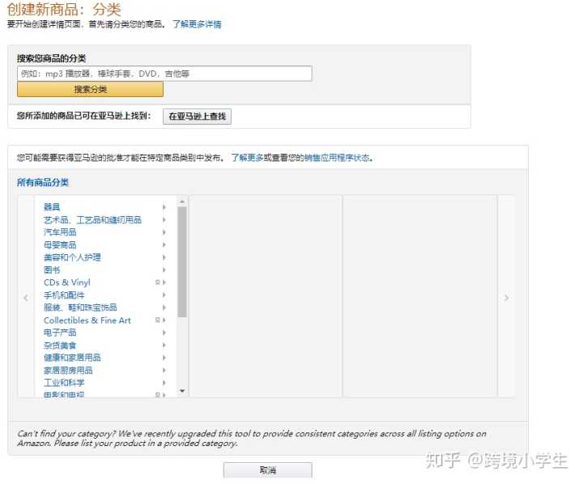Select the 器具 category

(x=52, y=207)
